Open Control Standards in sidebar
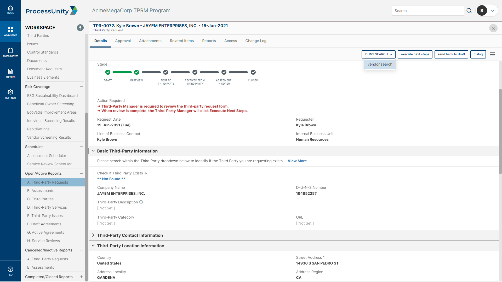Image resolution: width=502 pixels, height=282 pixels. (43, 52)
